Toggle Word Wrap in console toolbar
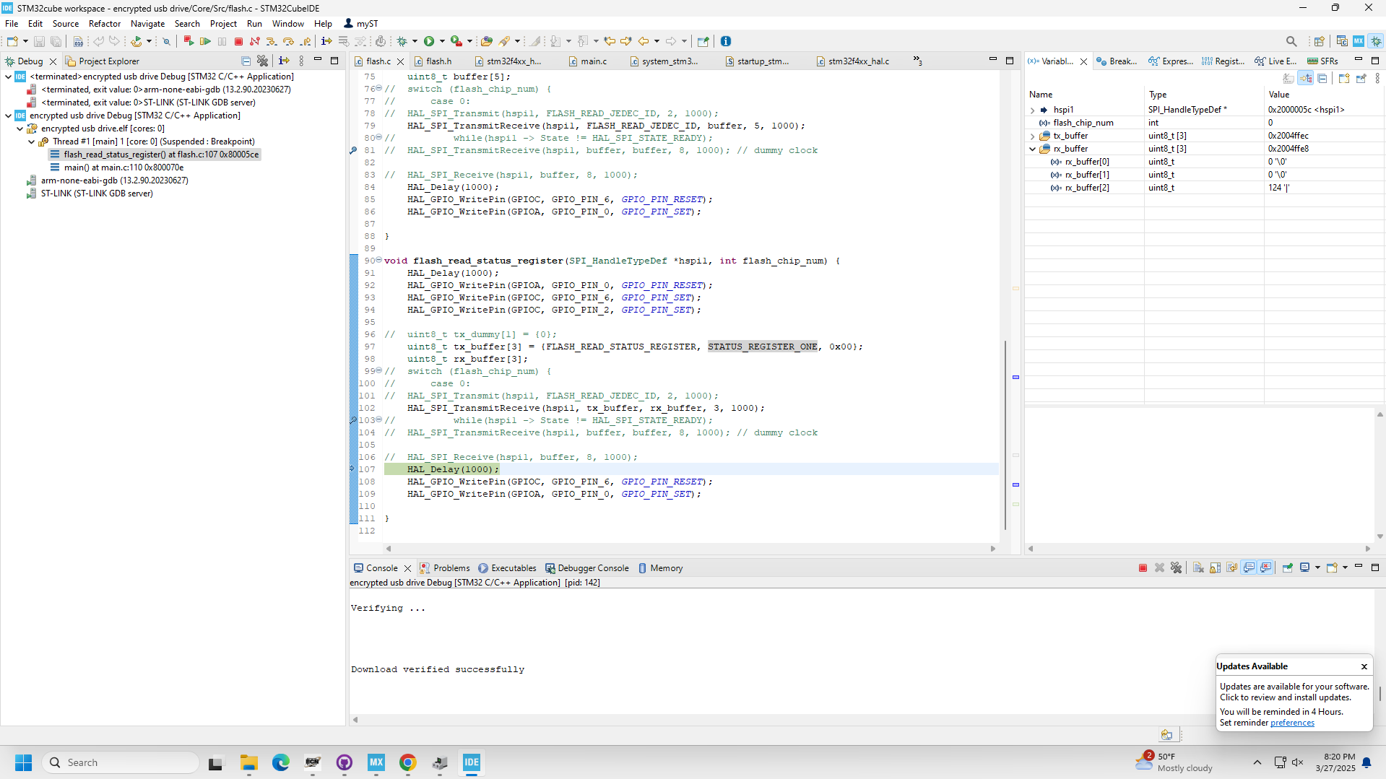Image resolution: width=1386 pixels, height=779 pixels. tap(1232, 567)
